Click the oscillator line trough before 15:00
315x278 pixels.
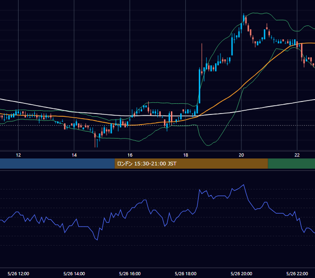[x=97, y=240]
